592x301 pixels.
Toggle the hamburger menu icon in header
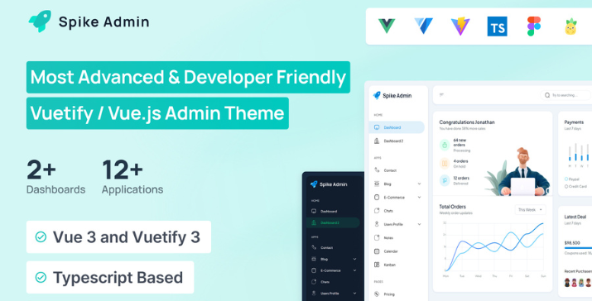441,95
